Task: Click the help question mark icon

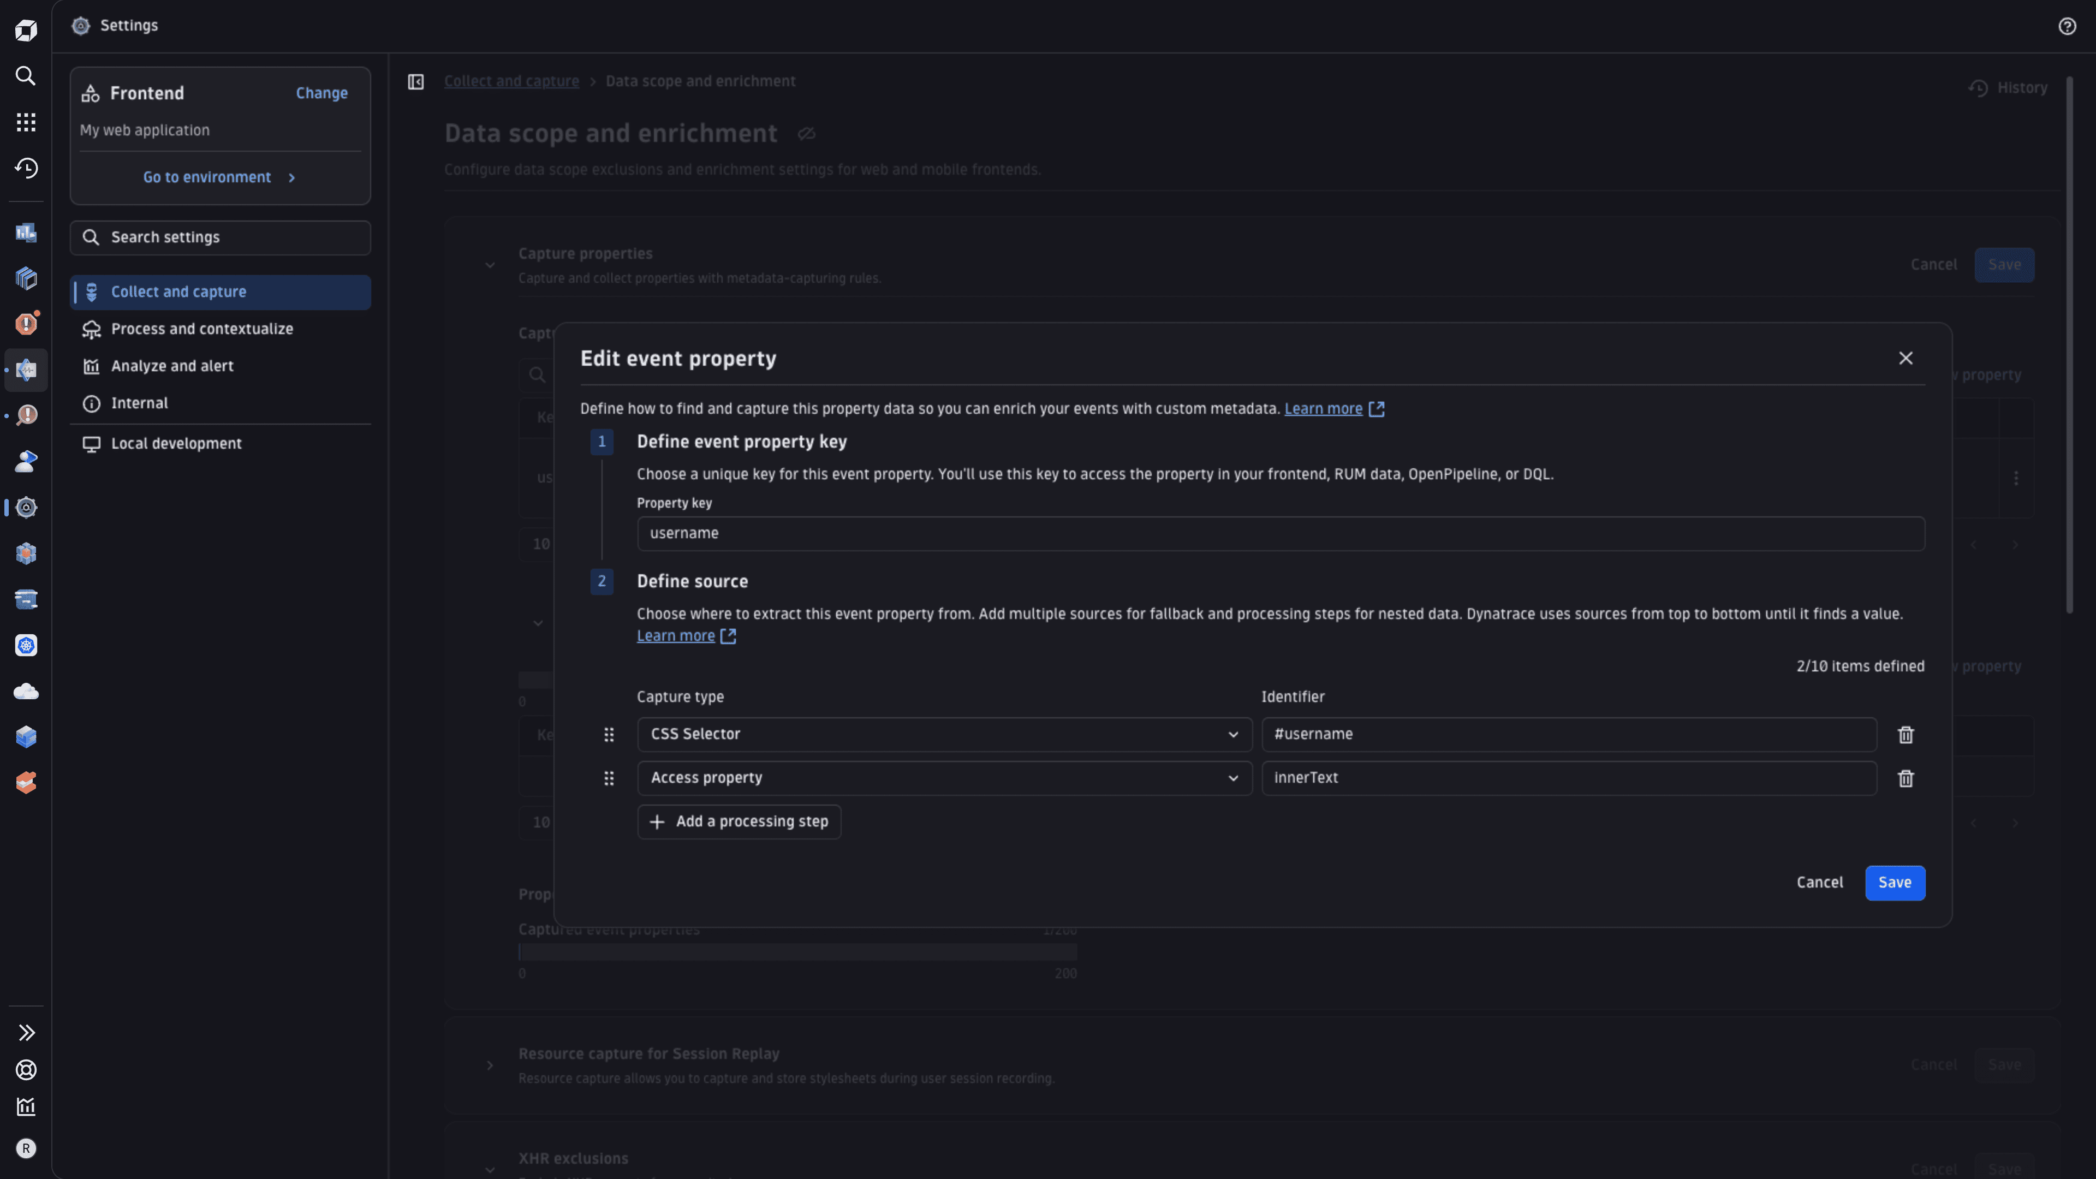Action: pos(2067,26)
